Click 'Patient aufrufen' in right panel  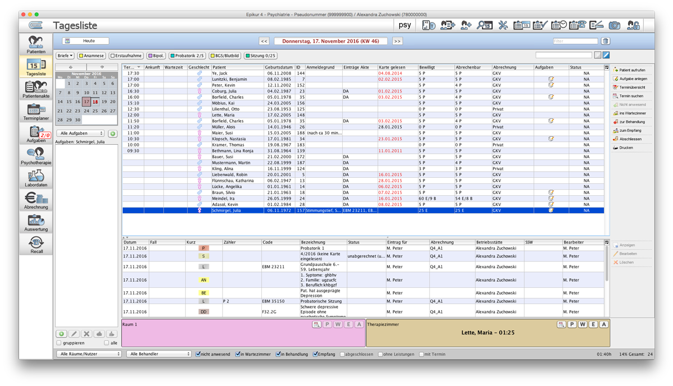[x=632, y=70]
